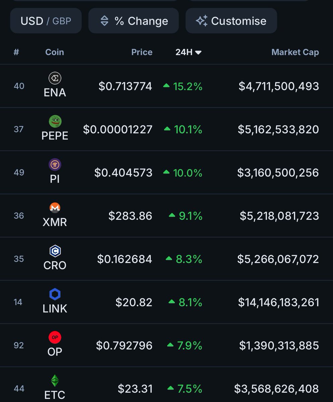Select the PI network coin icon

pyautogui.click(x=55, y=164)
